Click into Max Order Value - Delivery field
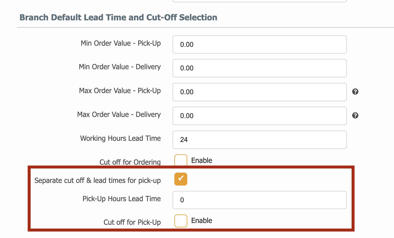This screenshot has width=394, height=238. tap(259, 116)
